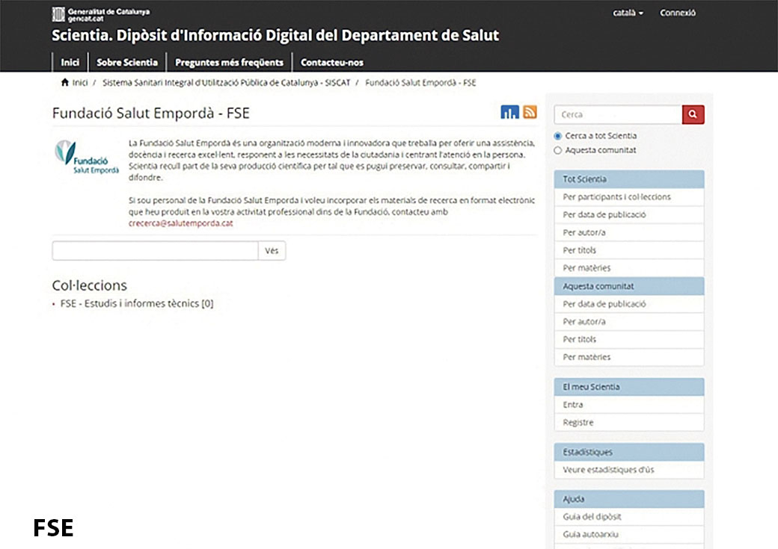Click the 'Contacteu-nos' menu item
The width and height of the screenshot is (778, 549).
(331, 63)
